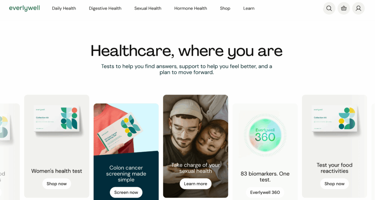Screen dimensions: 375x200
Task: Open the Digestive Health menu
Action: (105, 8)
